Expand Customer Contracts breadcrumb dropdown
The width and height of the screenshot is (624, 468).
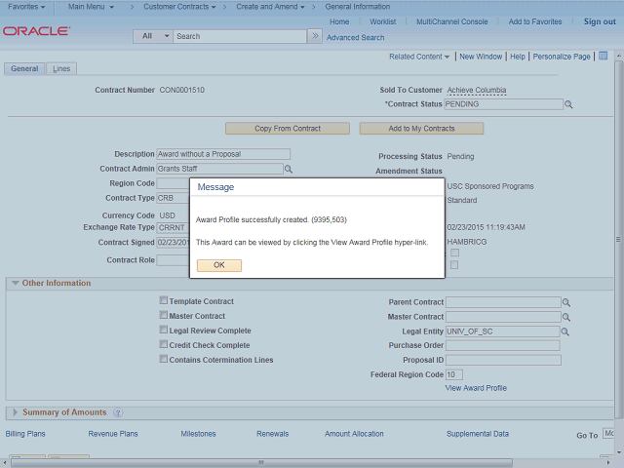click(x=179, y=7)
